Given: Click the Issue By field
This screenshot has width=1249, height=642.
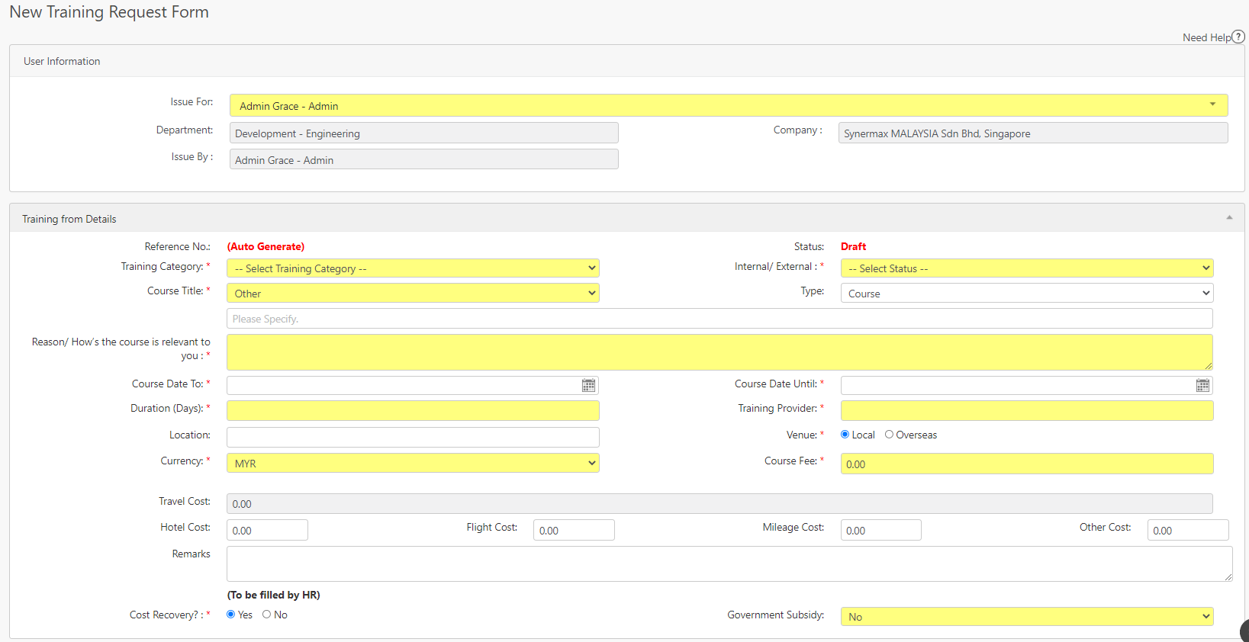Looking at the screenshot, I should point(424,159).
